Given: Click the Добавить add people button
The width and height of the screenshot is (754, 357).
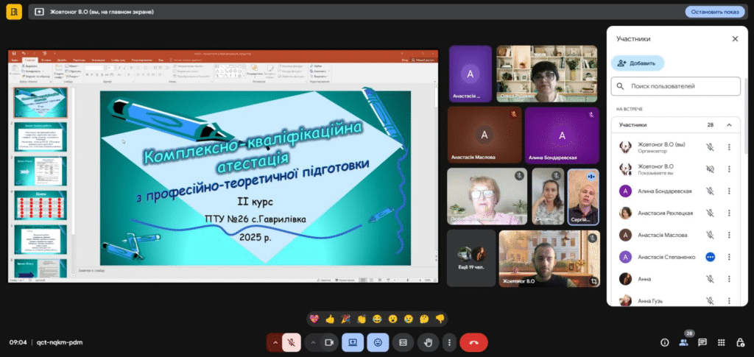Looking at the screenshot, I should click(638, 63).
